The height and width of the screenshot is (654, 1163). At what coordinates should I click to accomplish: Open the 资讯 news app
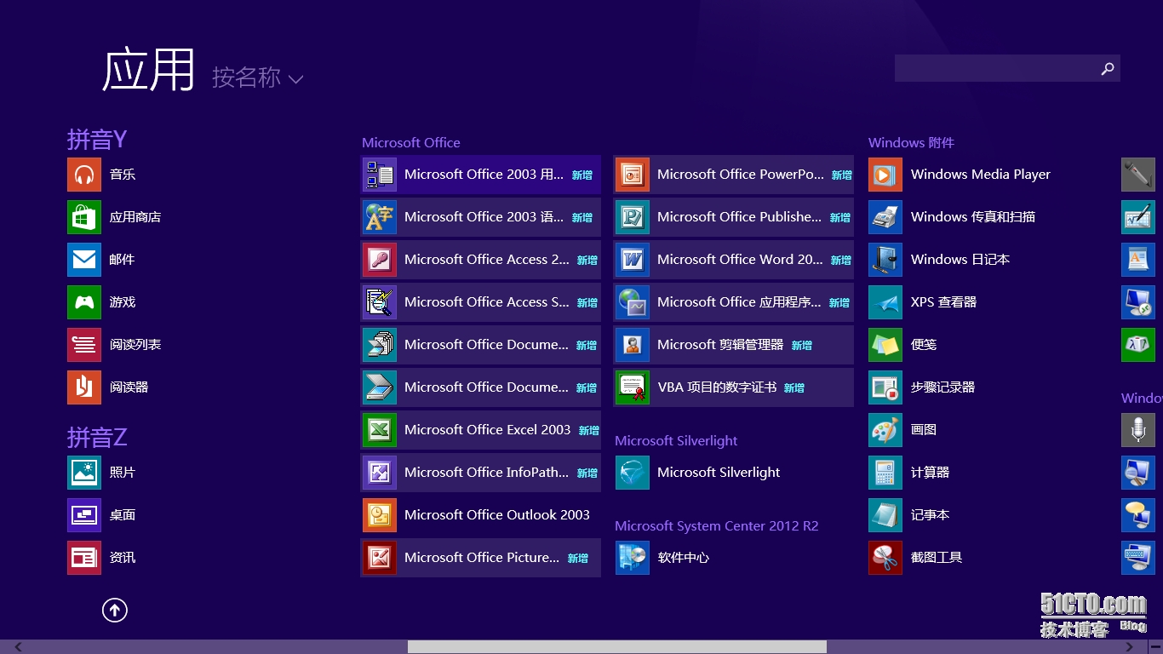click(x=101, y=558)
